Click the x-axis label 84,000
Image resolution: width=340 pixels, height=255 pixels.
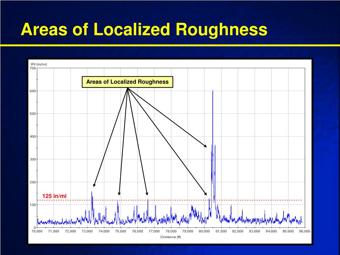coord(271,231)
